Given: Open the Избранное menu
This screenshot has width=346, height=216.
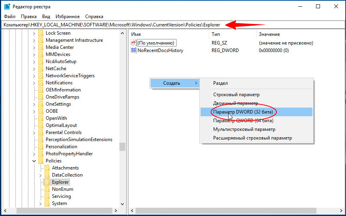Looking at the screenshot, I should [x=67, y=17].
